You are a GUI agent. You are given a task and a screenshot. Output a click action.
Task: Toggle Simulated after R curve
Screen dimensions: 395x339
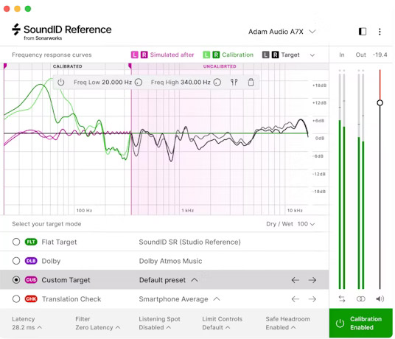pyautogui.click(x=144, y=55)
